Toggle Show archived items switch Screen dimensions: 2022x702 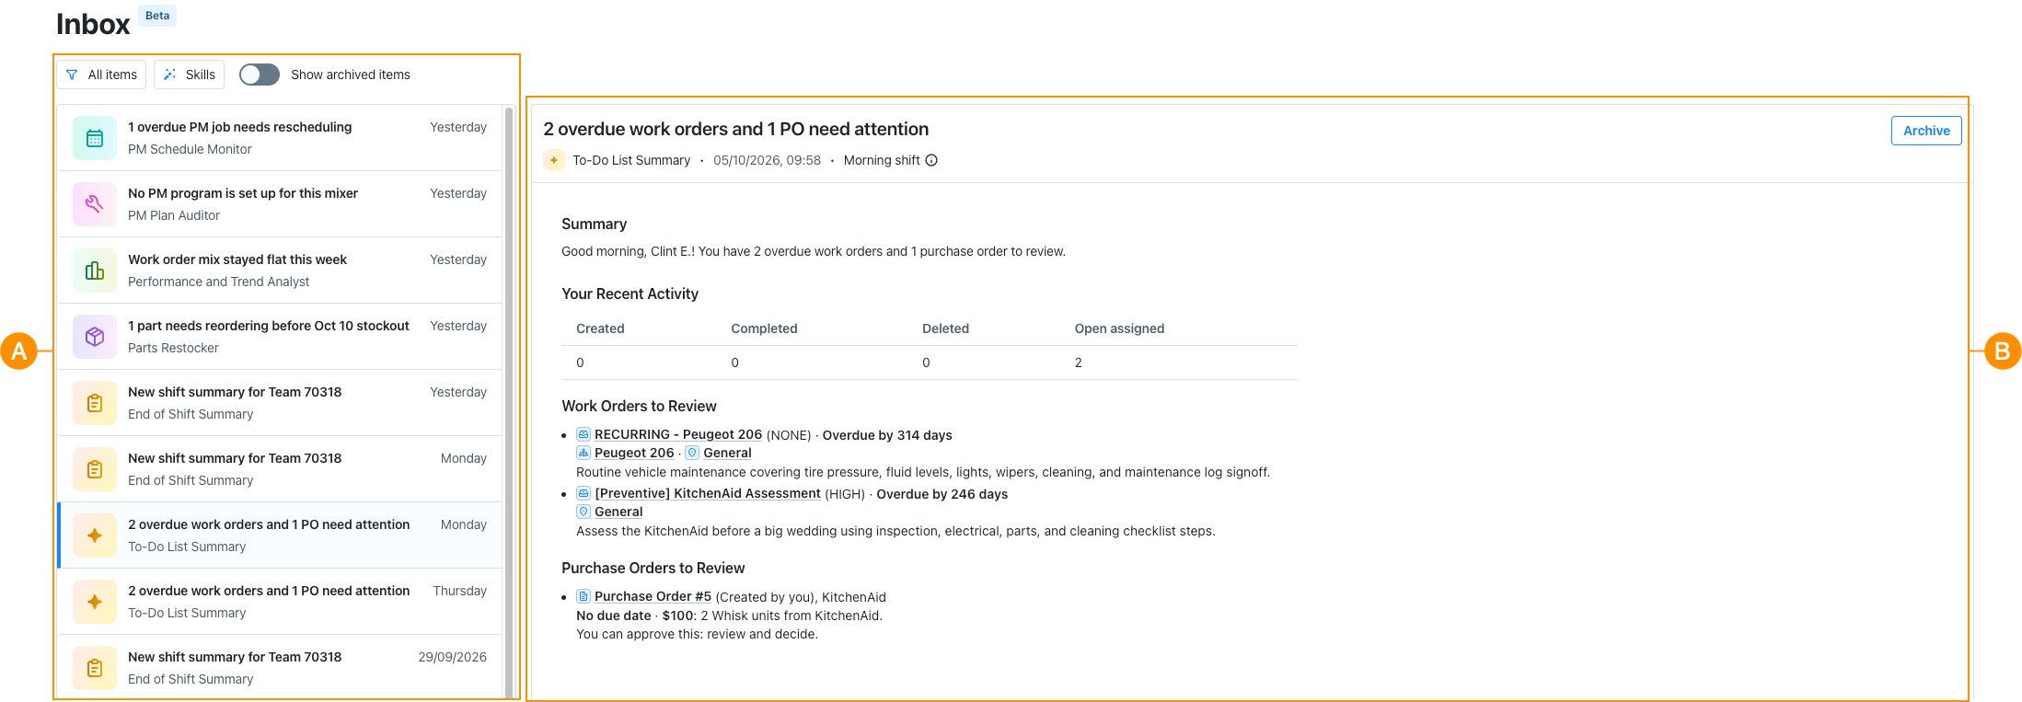pos(260,75)
